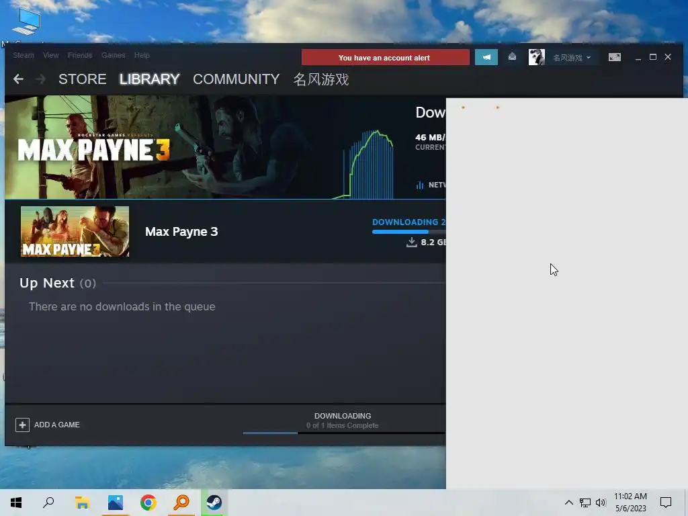Open taskbar search magnifier
Screen dimensions: 688x516
48,503
